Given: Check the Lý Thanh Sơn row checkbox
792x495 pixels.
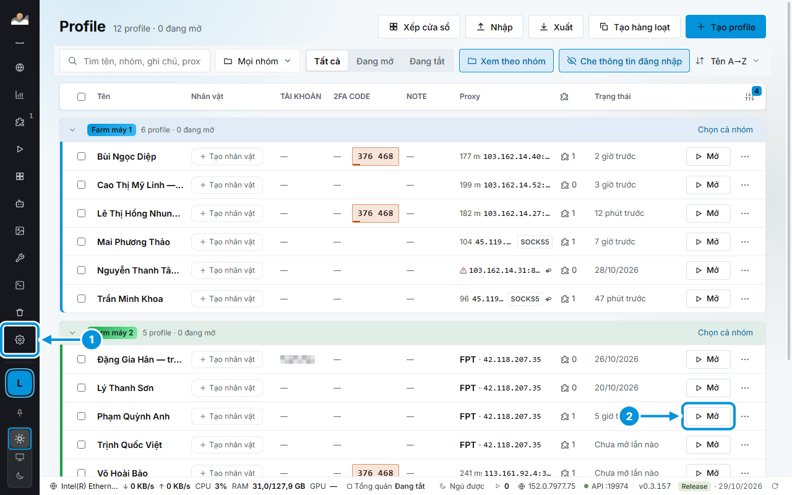Looking at the screenshot, I should point(82,388).
